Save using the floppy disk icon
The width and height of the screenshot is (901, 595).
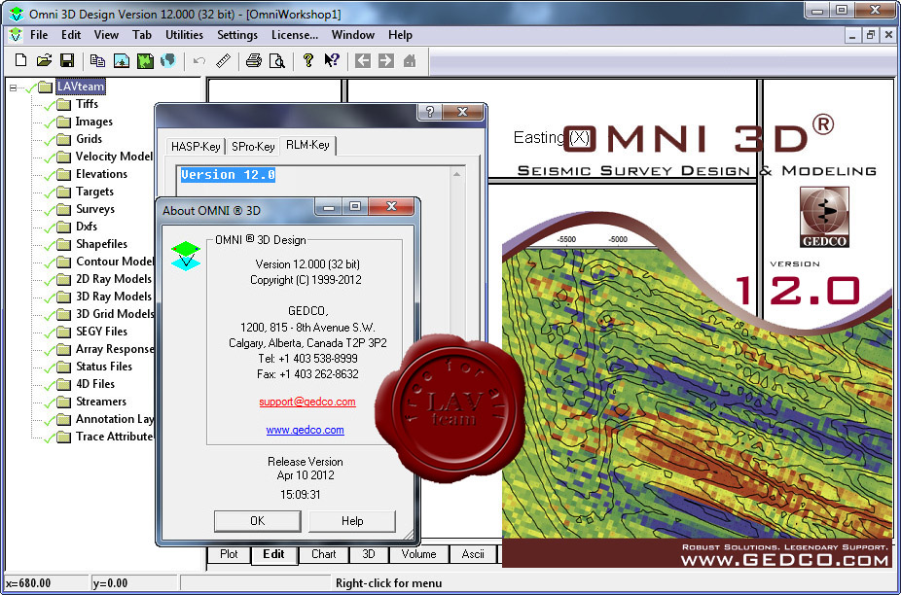point(67,60)
